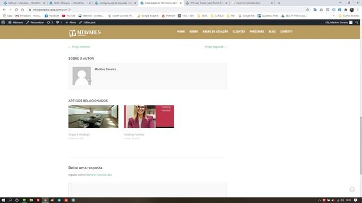Open the admin bar search magnifier
The height and width of the screenshot is (203, 362).
pos(357,23)
